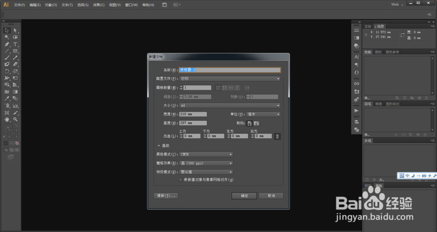Click the Height (高度) 297 mm field

click(193, 123)
